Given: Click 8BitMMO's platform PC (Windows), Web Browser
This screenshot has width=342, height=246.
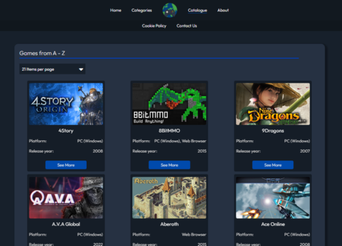Looking at the screenshot, I should pos(180,141).
